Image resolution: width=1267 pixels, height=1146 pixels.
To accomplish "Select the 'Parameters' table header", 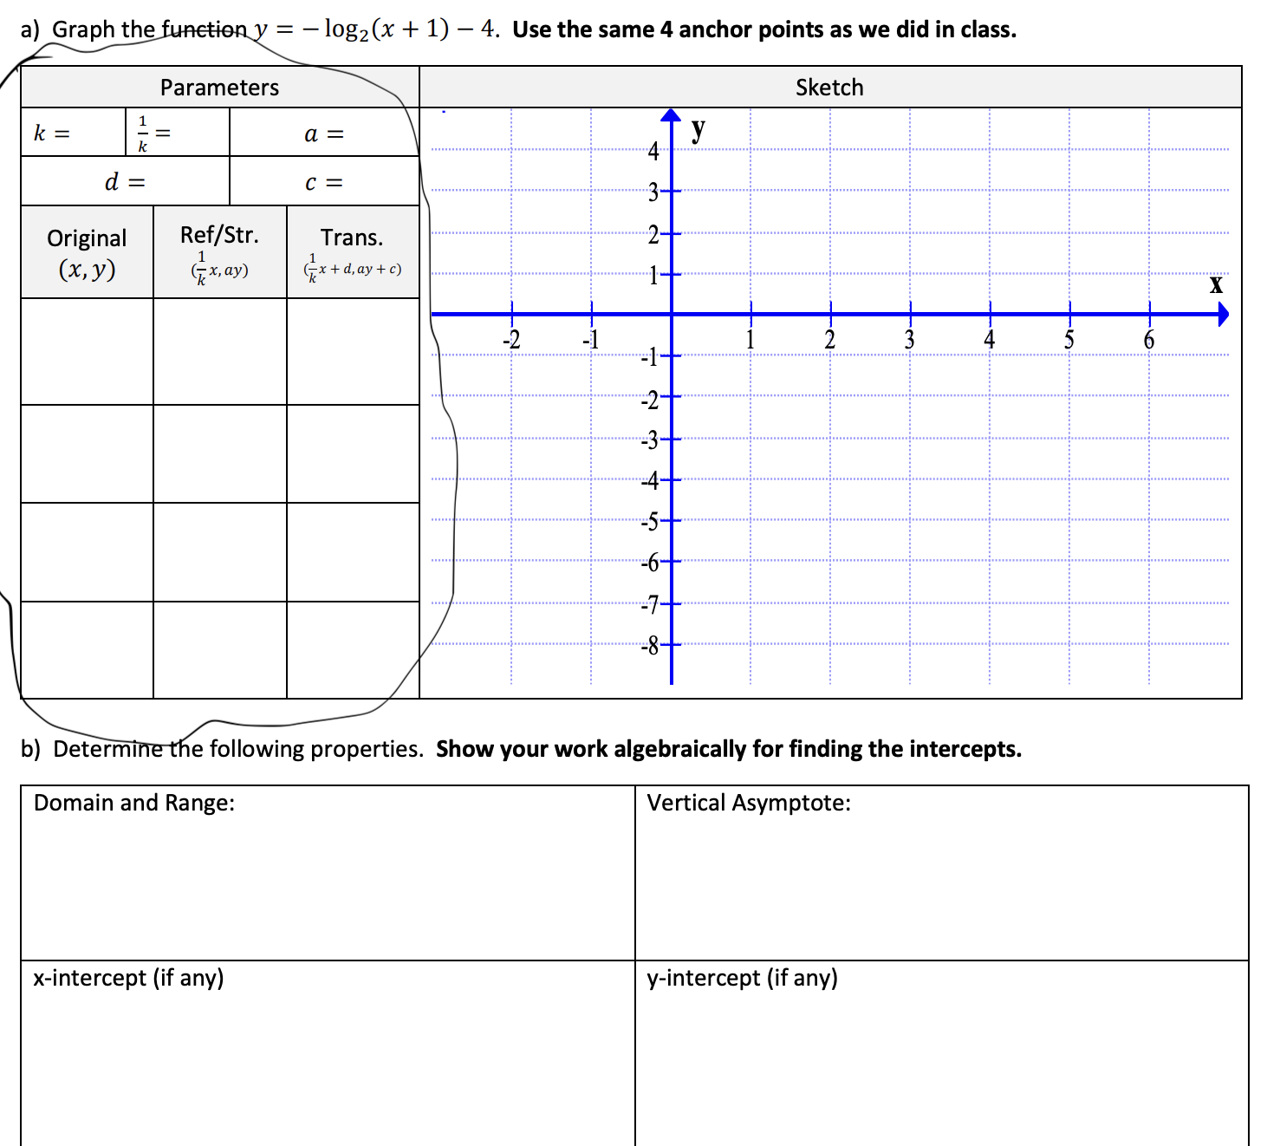I will (x=219, y=87).
